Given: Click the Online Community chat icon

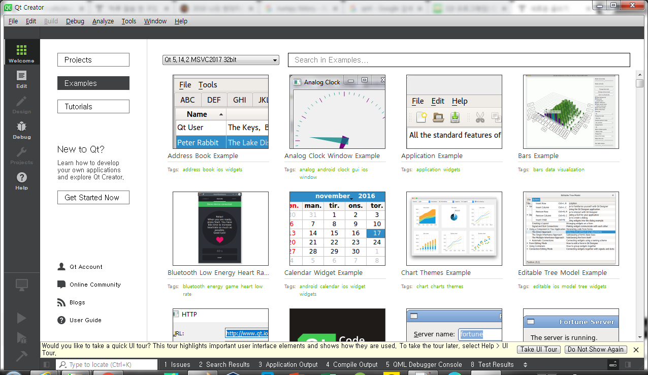Looking at the screenshot, I should point(61,285).
